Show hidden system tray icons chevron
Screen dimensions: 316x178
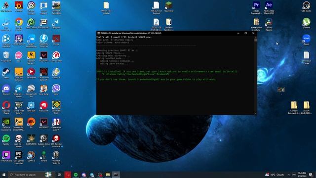(x=288, y=175)
